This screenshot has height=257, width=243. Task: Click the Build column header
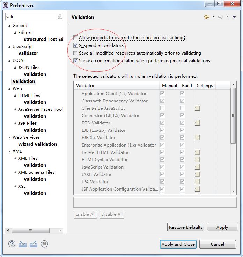187,86
